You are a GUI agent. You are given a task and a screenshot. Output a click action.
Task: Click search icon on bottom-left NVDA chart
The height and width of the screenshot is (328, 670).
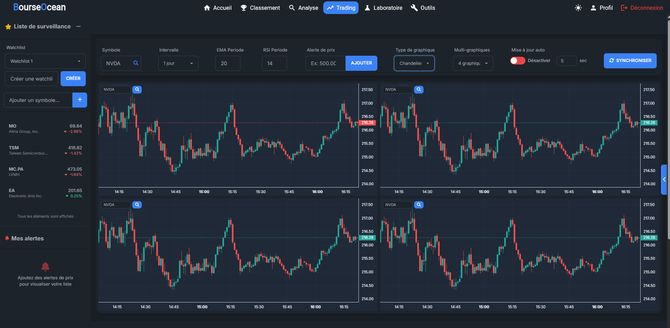pos(137,205)
